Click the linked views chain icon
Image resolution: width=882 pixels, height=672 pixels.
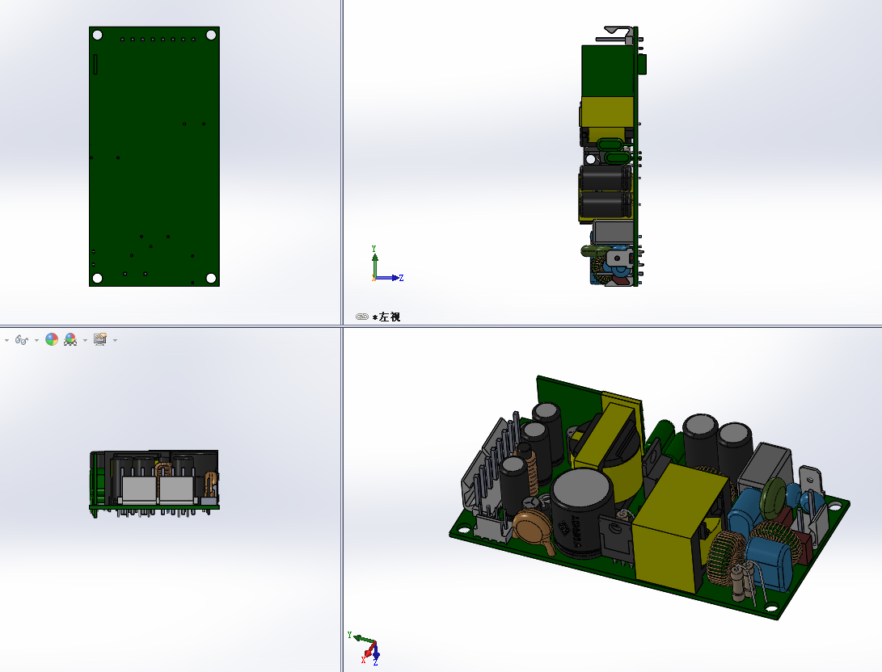[361, 317]
